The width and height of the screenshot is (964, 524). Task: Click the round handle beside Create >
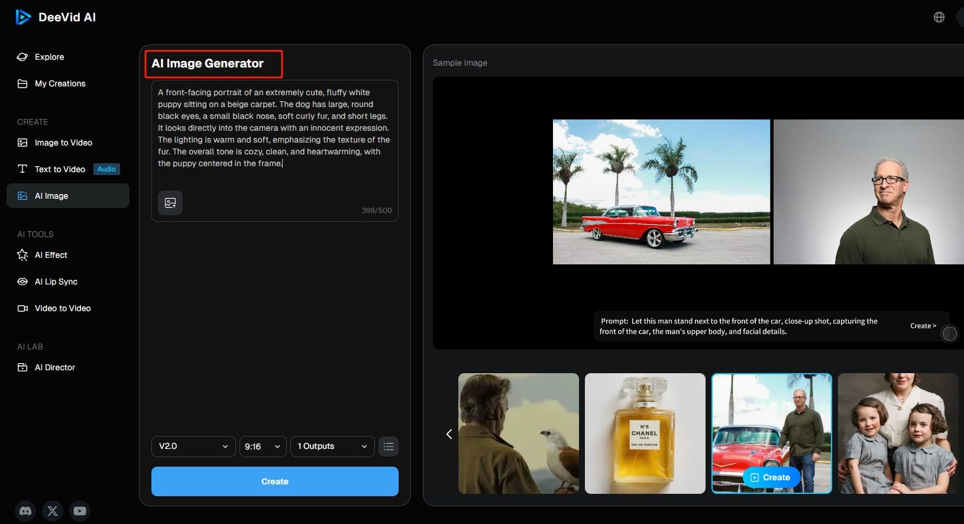pos(949,334)
